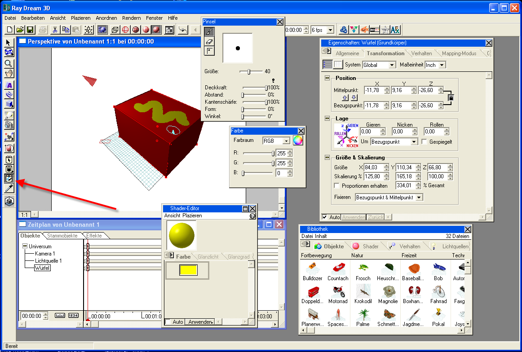Viewport: 522px width, 352px height.
Task: Select the eraser mode in Pinsel panel
Action: [x=209, y=42]
